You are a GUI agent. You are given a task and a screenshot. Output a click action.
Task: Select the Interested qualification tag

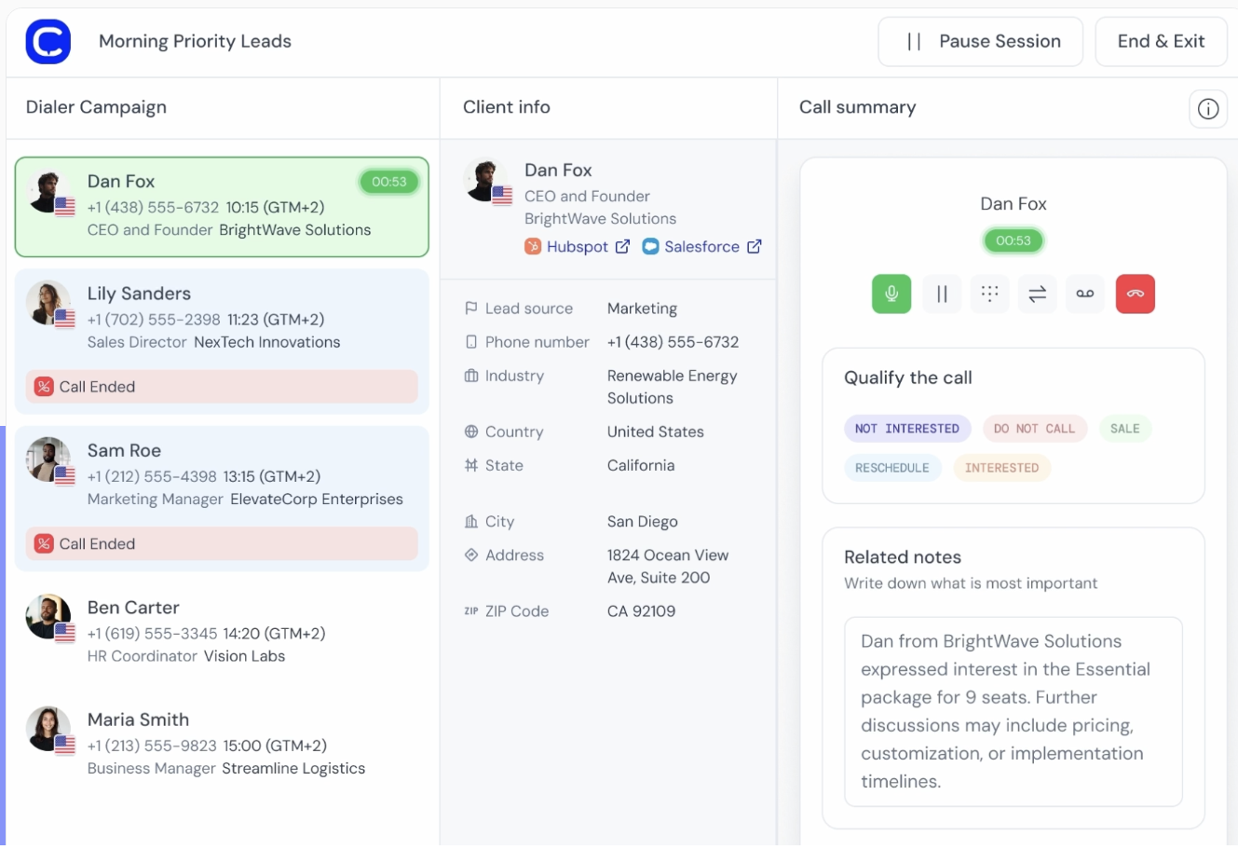coord(1001,468)
